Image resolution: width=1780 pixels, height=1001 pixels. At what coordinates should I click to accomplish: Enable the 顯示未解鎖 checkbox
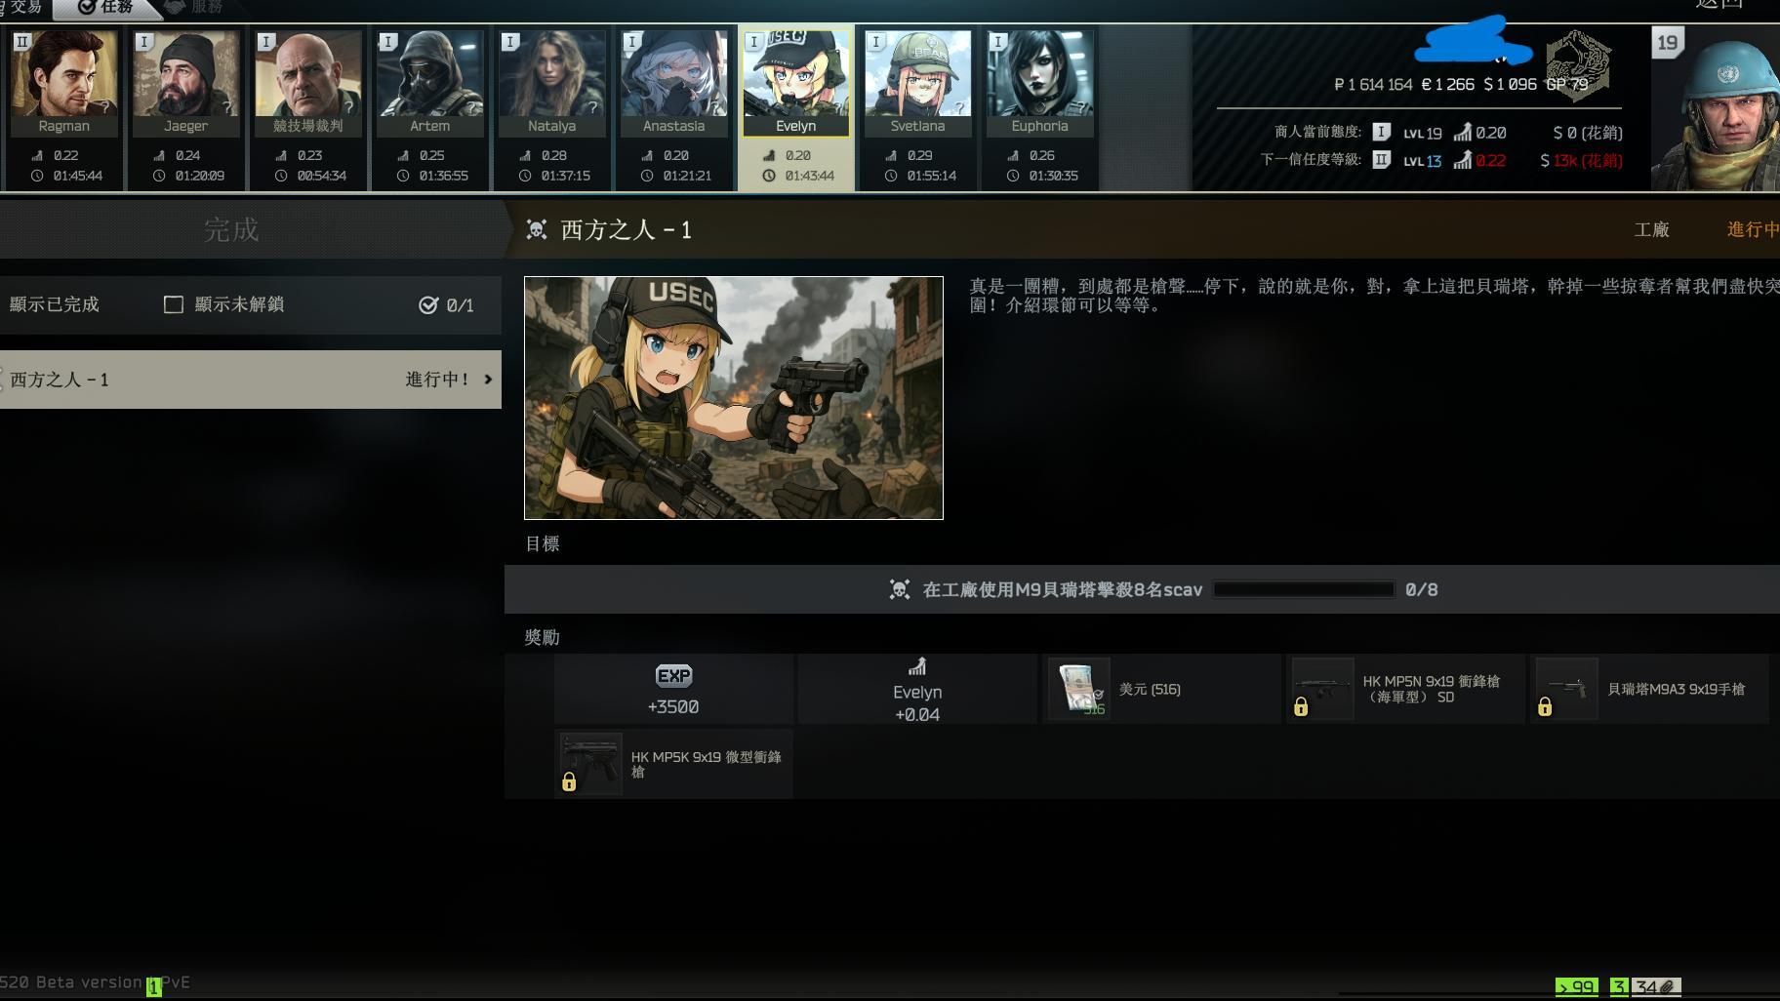pyautogui.click(x=174, y=304)
